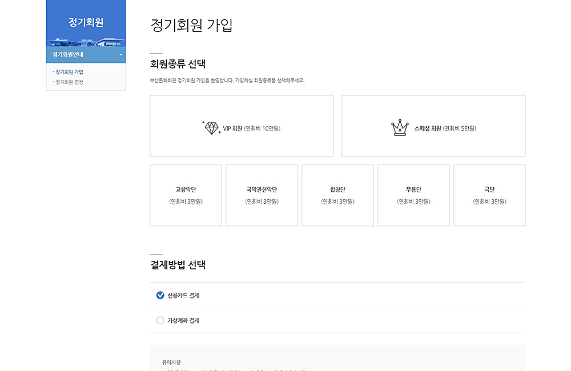Select 가상계좌 결제 radio button
This screenshot has width=571, height=371.
[x=160, y=320]
